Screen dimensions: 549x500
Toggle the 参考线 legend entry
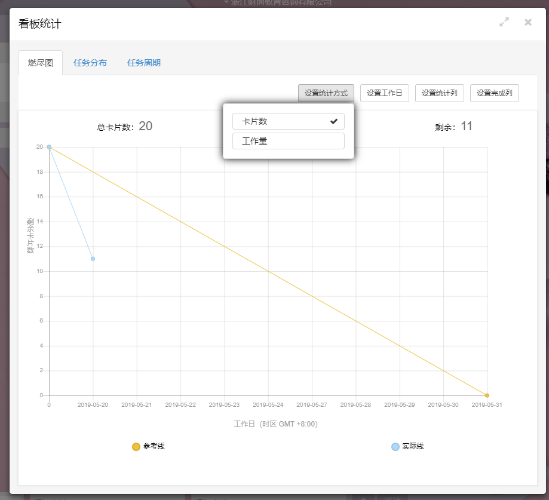click(148, 446)
